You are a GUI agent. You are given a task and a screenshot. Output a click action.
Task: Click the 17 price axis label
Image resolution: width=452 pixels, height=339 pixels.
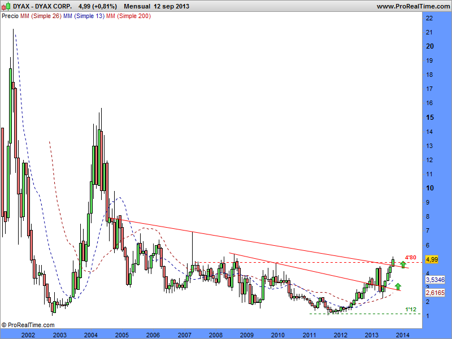pos(429,89)
